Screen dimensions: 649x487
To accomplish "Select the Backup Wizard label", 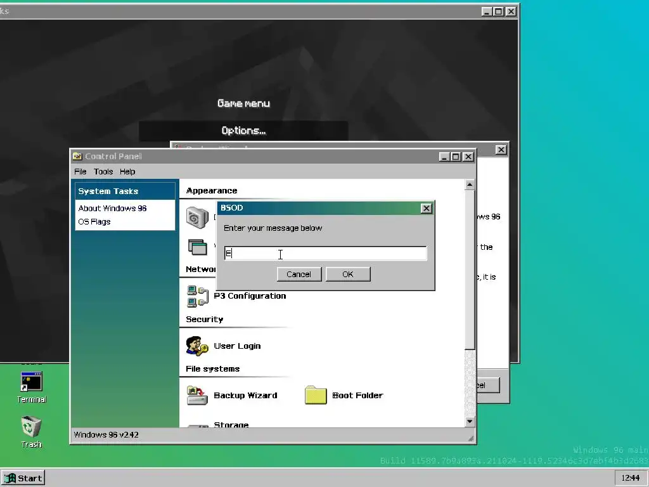I will pos(245,395).
